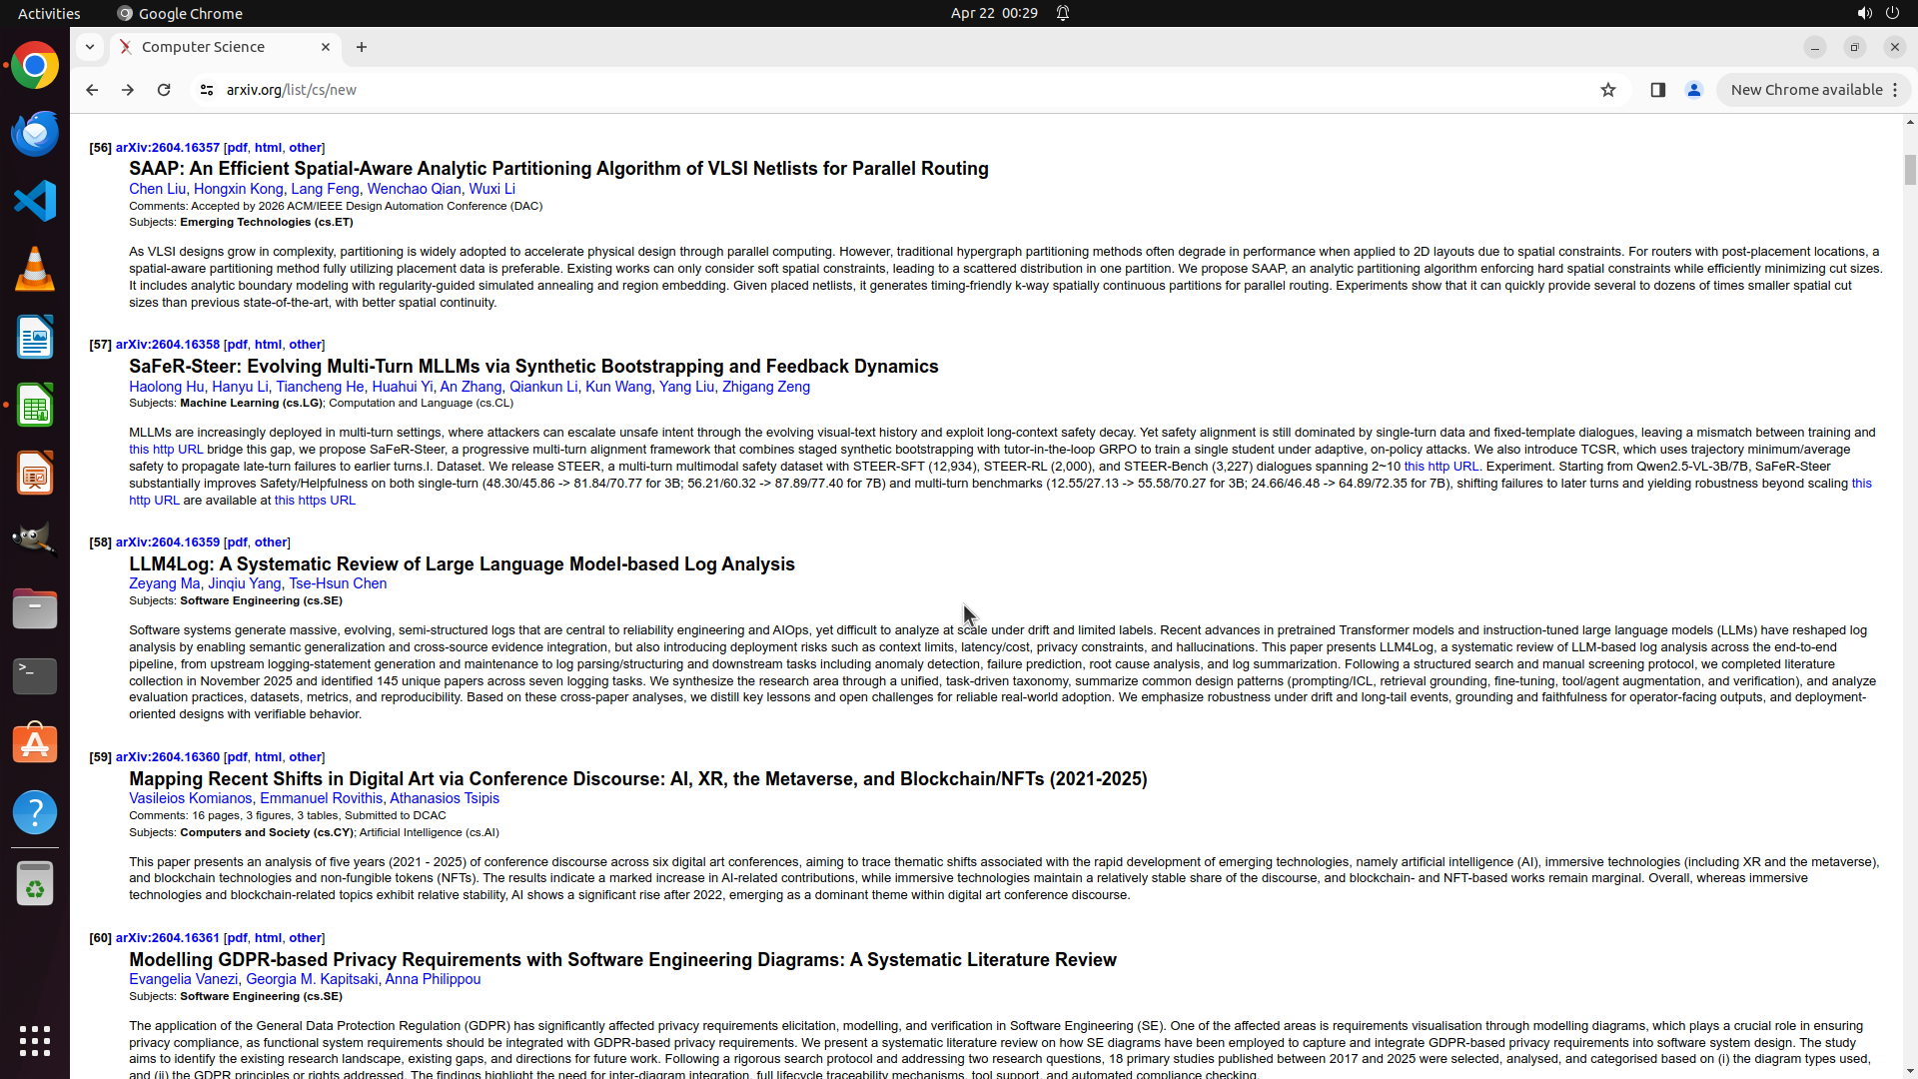Screen dimensions: 1918x1079
Task: Bookmark this page with the star icon
Action: click(x=1607, y=90)
